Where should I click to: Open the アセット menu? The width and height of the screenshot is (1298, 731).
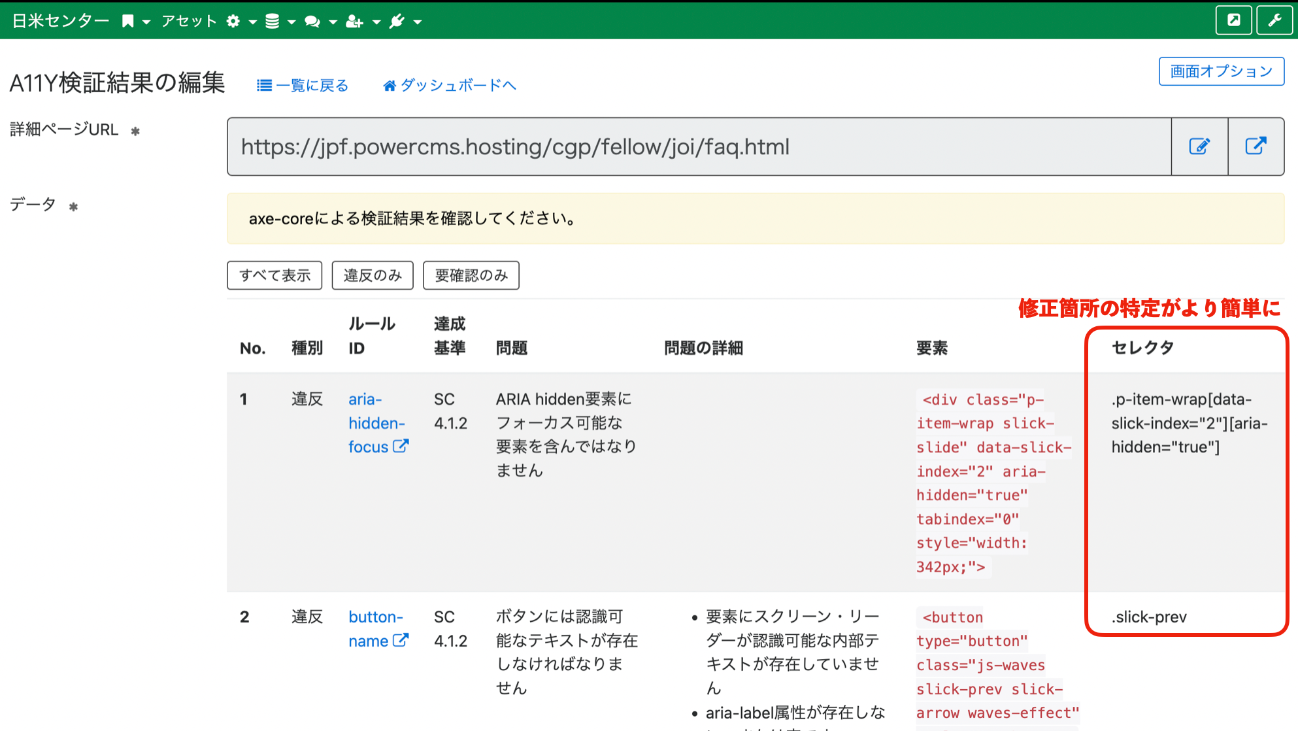(188, 20)
